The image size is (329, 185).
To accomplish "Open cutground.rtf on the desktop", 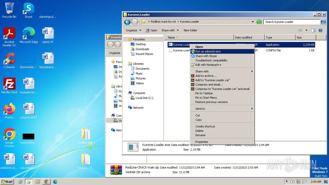I will click(x=29, y=111).
